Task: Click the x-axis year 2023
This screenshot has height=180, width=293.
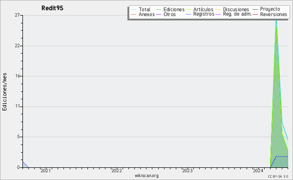Action: pyautogui.click(x=187, y=171)
